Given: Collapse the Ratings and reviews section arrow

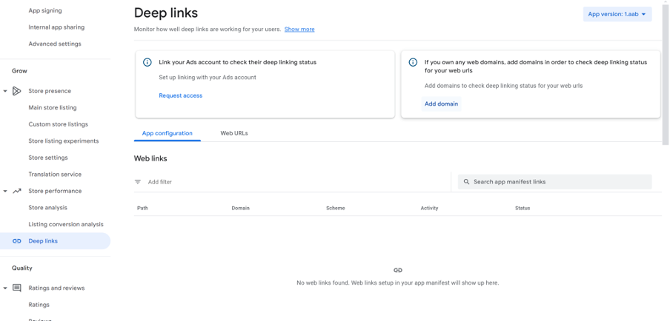Looking at the screenshot, I should tap(5, 288).
